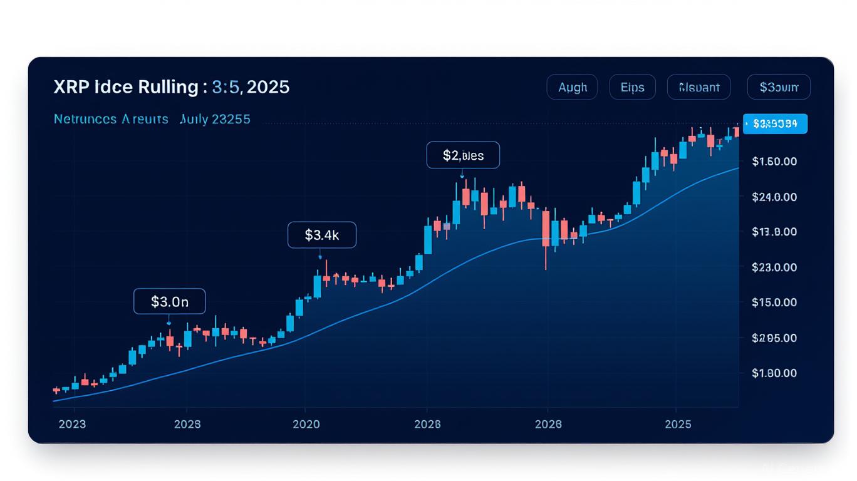Open the "$2,sles" peak price tooltip
857x481 pixels.
tap(463, 155)
